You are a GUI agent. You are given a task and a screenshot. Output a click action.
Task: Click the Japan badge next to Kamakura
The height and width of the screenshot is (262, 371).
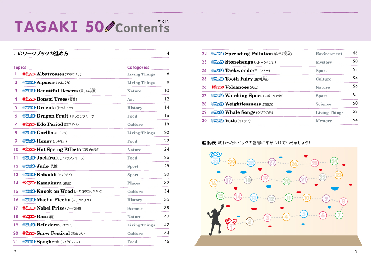tap(29, 183)
